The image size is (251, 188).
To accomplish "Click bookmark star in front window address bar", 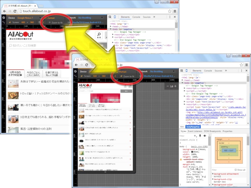I will [241, 65].
